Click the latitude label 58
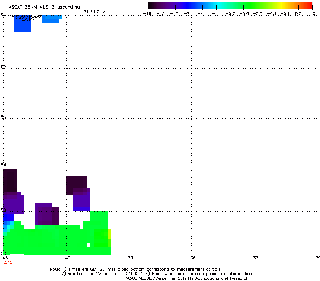Screen dimensions: 320x281 (3, 67)
